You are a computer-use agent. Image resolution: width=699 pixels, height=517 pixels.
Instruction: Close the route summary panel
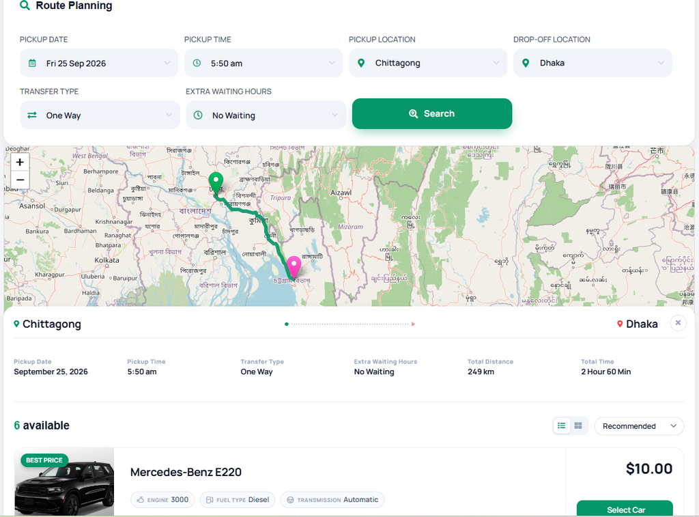coord(678,322)
